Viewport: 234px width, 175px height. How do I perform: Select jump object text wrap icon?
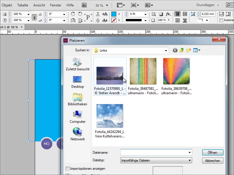(185, 20)
